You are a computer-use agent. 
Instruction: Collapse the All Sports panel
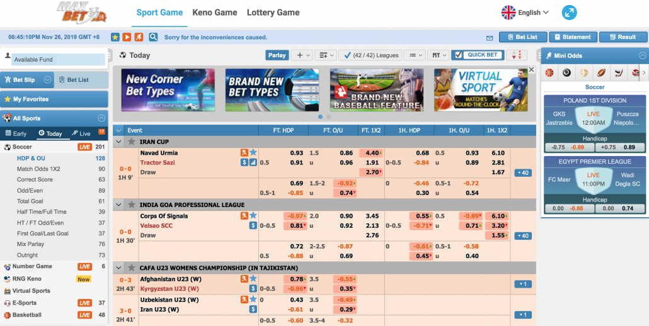(101, 118)
